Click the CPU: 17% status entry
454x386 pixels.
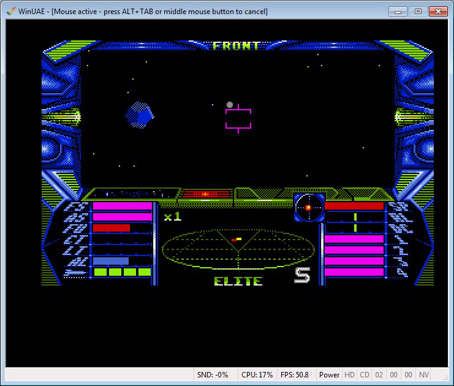[x=257, y=375]
